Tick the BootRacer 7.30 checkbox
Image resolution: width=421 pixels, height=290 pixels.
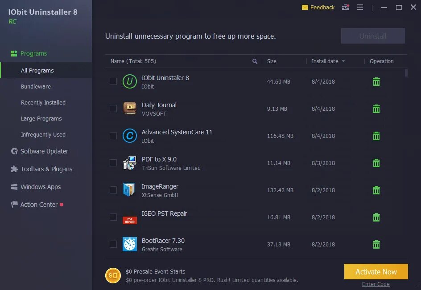tap(113, 244)
